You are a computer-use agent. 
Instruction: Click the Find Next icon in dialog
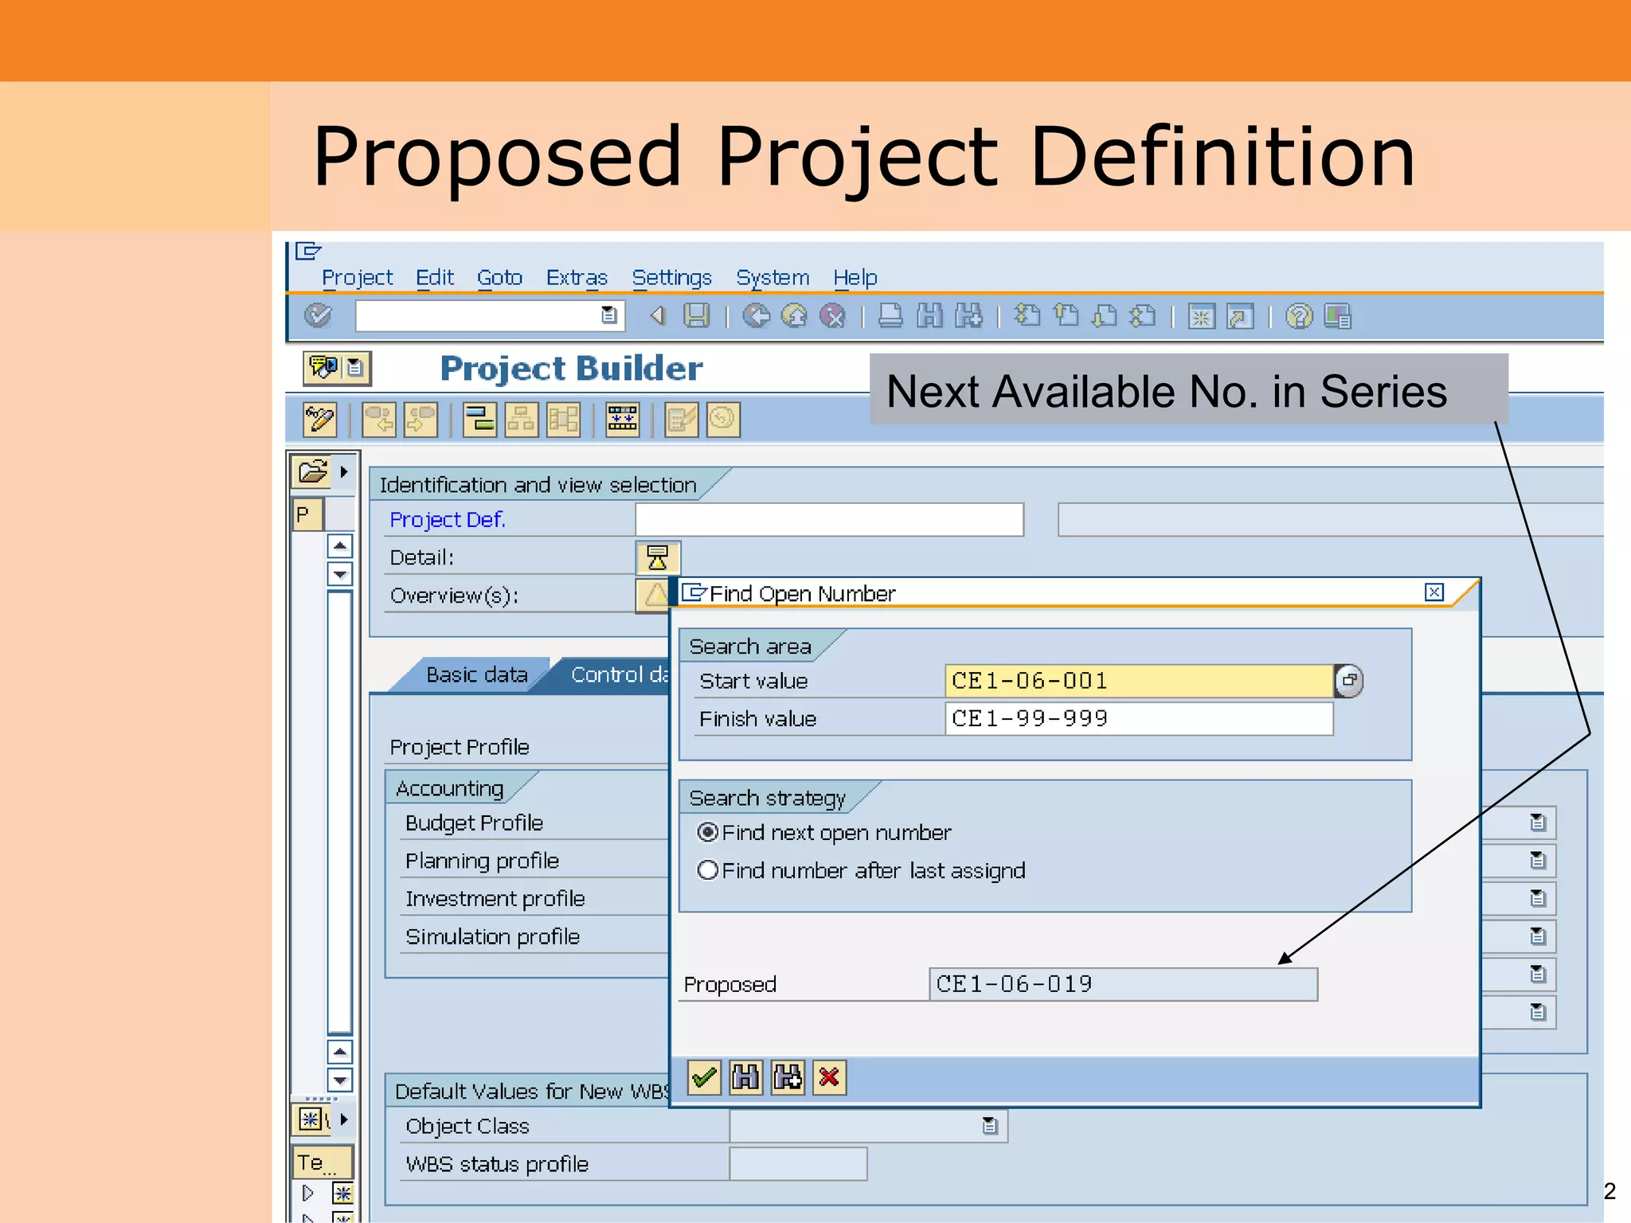pos(788,1078)
